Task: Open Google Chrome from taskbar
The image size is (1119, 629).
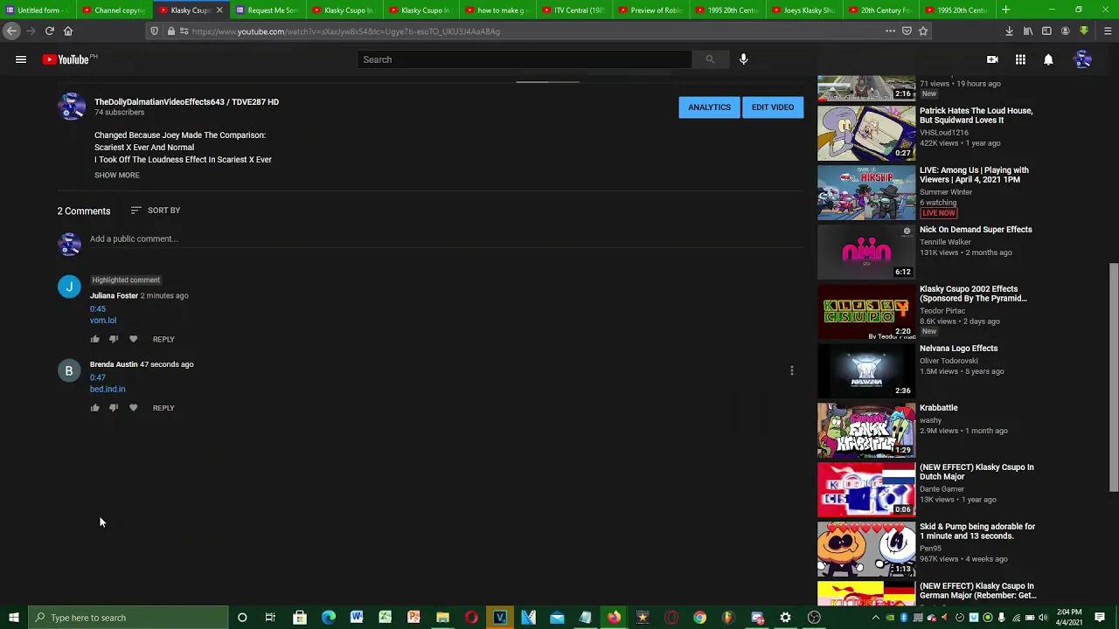Action: click(699, 618)
